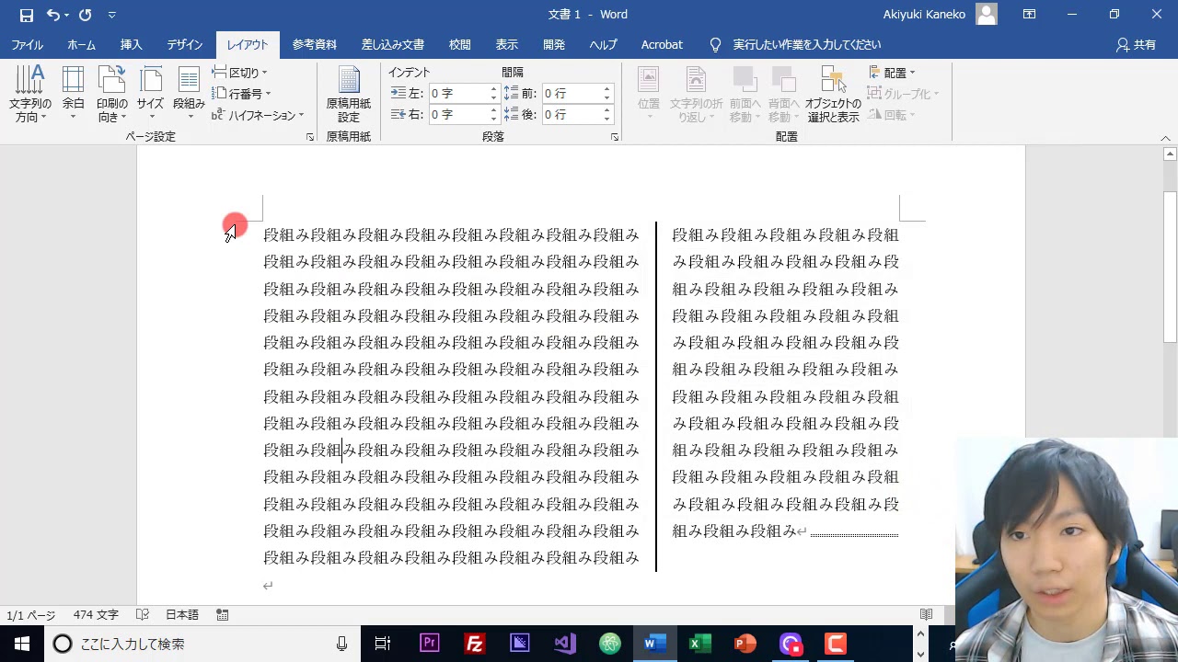Undo the last action
Image resolution: width=1178 pixels, height=662 pixels.
tap(52, 15)
